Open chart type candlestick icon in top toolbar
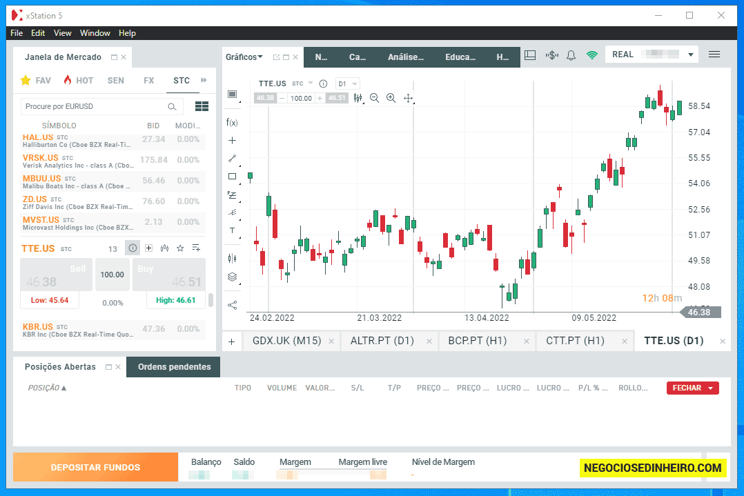The width and height of the screenshot is (744, 496). click(x=358, y=98)
